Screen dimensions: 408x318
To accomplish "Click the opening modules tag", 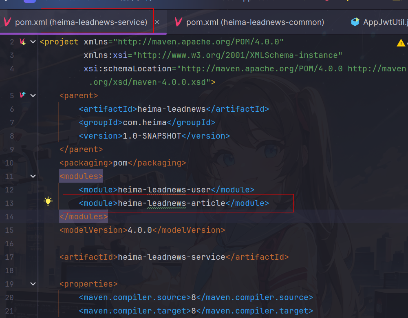I will (81, 176).
